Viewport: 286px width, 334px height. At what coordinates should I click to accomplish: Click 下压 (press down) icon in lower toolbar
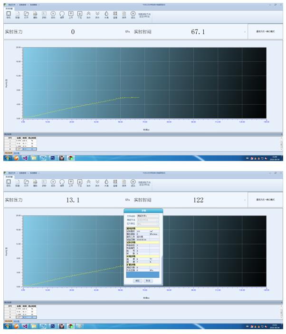(80, 182)
